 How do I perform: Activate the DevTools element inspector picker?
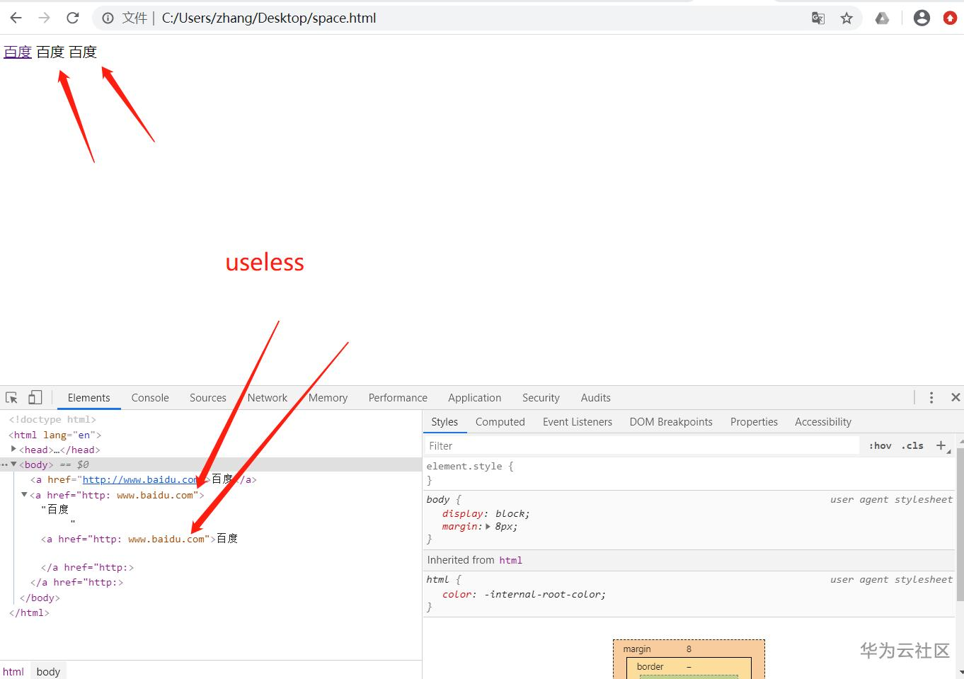point(11,397)
